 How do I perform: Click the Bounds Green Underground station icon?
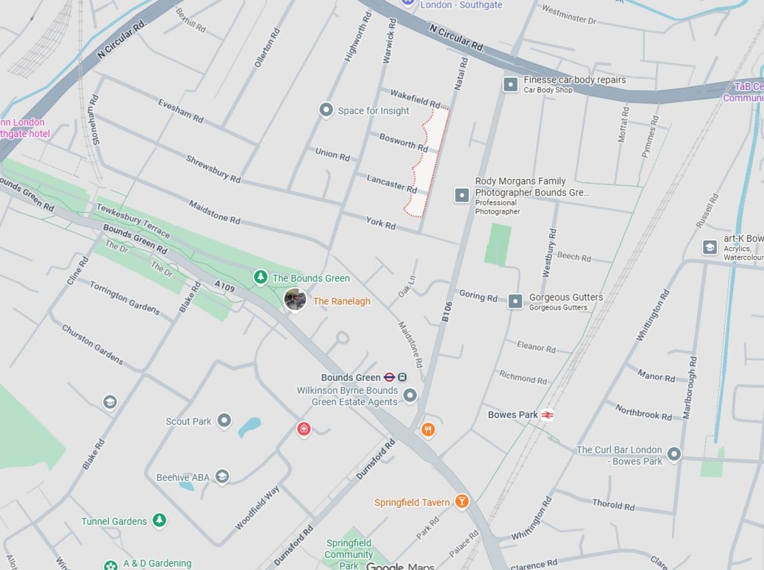coord(390,378)
